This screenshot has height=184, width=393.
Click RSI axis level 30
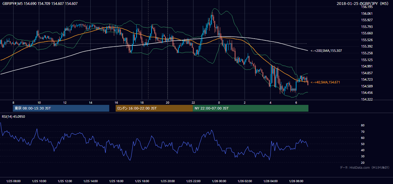click(x=363, y=156)
